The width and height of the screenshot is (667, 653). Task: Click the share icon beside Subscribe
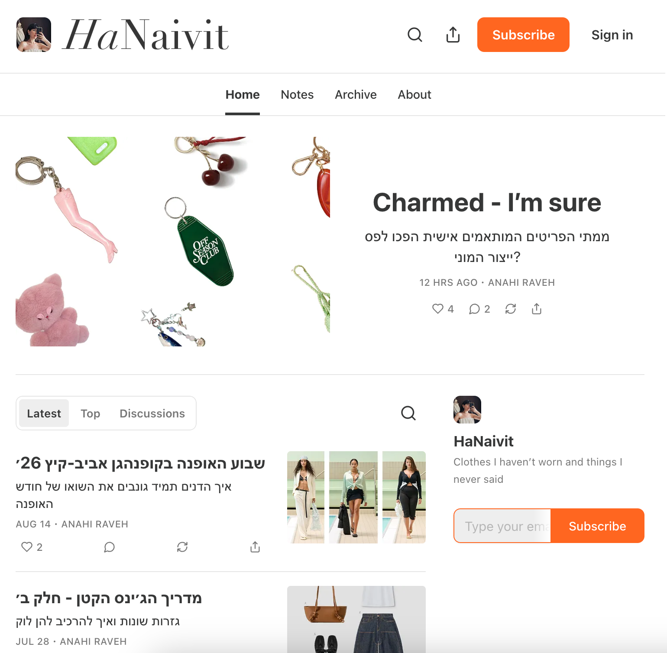[453, 35]
